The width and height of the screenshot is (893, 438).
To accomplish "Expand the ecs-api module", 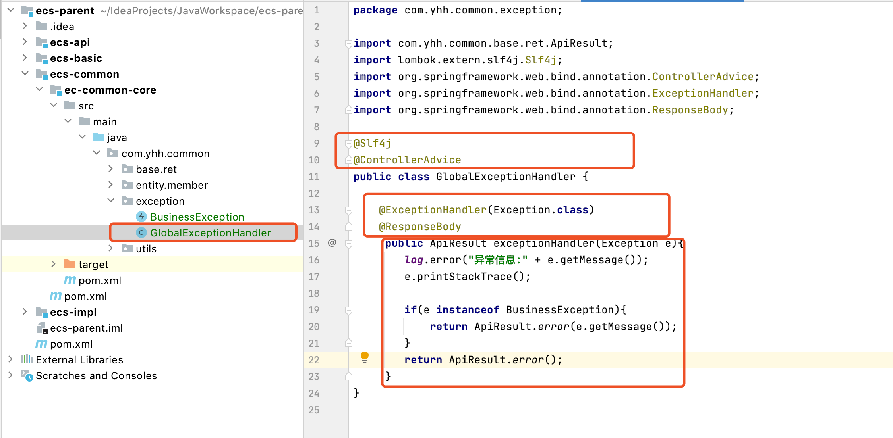I will (x=25, y=42).
